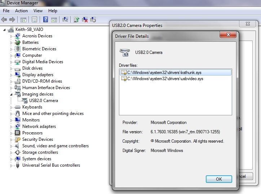Expand Universal Serial Bus controllers
Image resolution: width=261 pixels, height=194 pixels.
[11, 165]
